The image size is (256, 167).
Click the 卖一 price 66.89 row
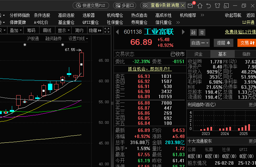point(150,96)
